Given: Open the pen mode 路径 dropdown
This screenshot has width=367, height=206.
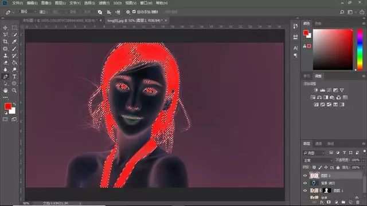Looking at the screenshot, I should (28, 11).
